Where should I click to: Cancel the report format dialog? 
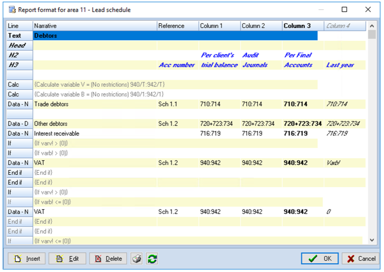coord(361,259)
